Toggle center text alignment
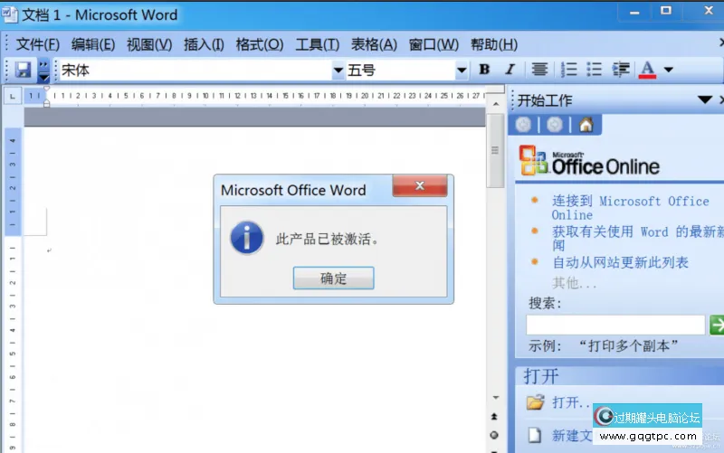This screenshot has height=453, width=724. point(539,70)
